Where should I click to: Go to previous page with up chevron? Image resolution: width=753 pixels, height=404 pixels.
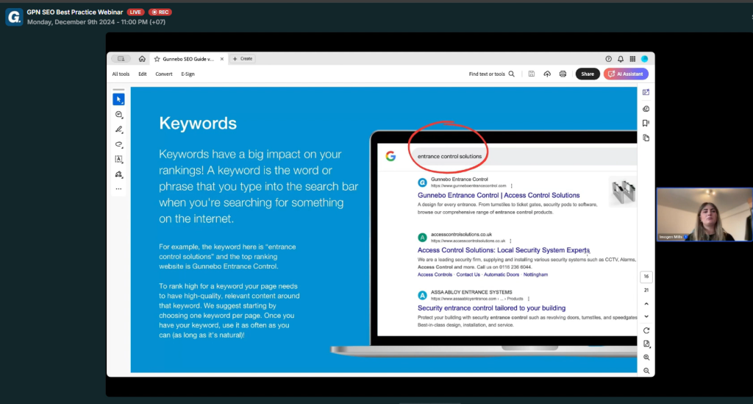(646, 304)
